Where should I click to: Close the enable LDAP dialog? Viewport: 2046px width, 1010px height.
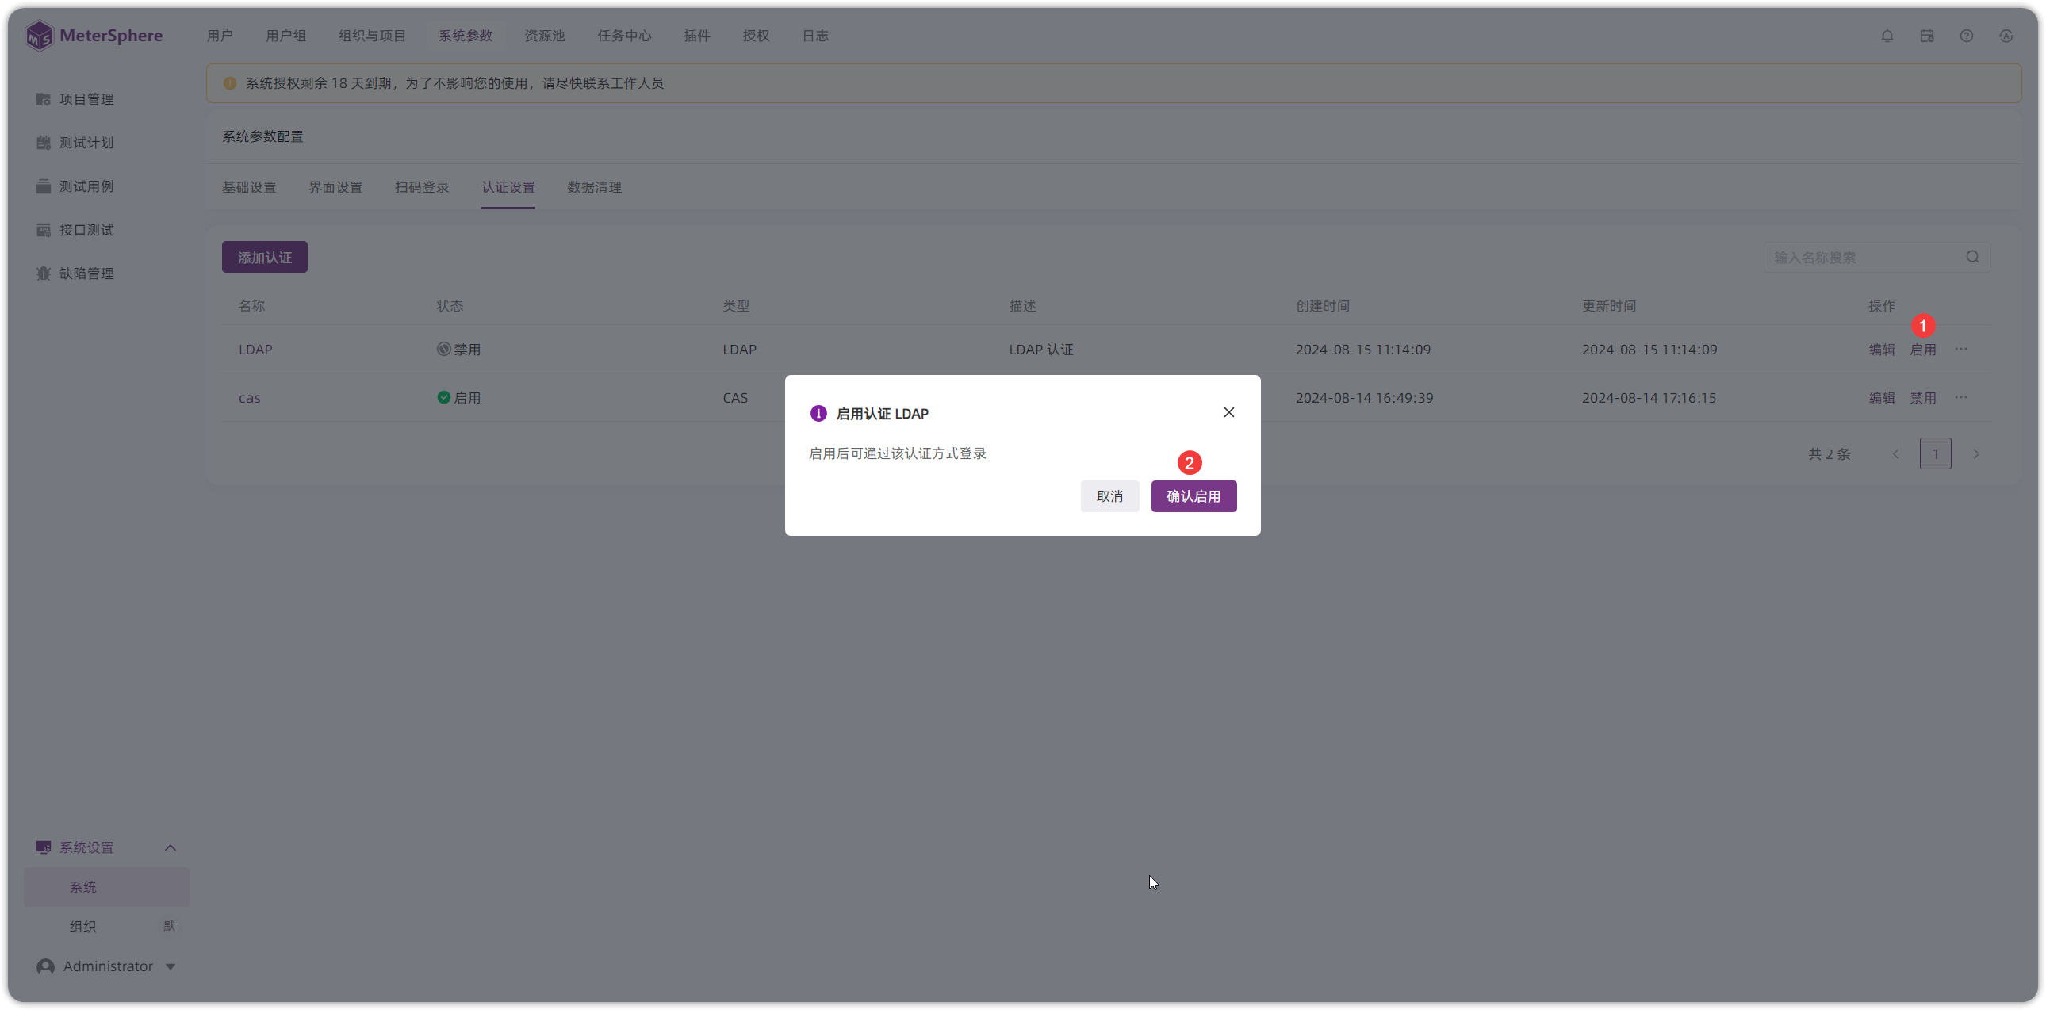pyautogui.click(x=1228, y=412)
